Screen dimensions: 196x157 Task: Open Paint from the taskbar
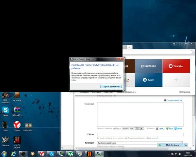click(x=80, y=154)
